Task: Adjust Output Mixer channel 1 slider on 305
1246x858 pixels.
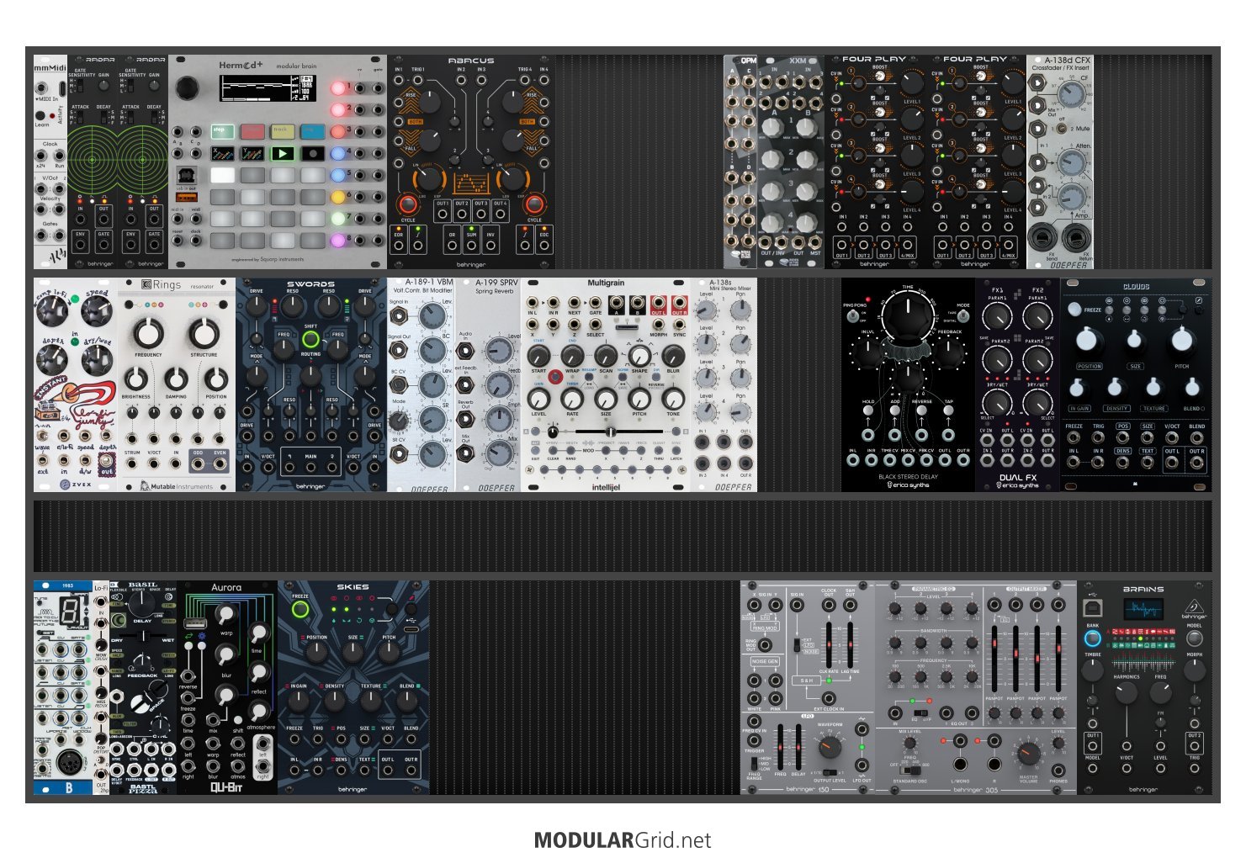Action: [x=994, y=659]
